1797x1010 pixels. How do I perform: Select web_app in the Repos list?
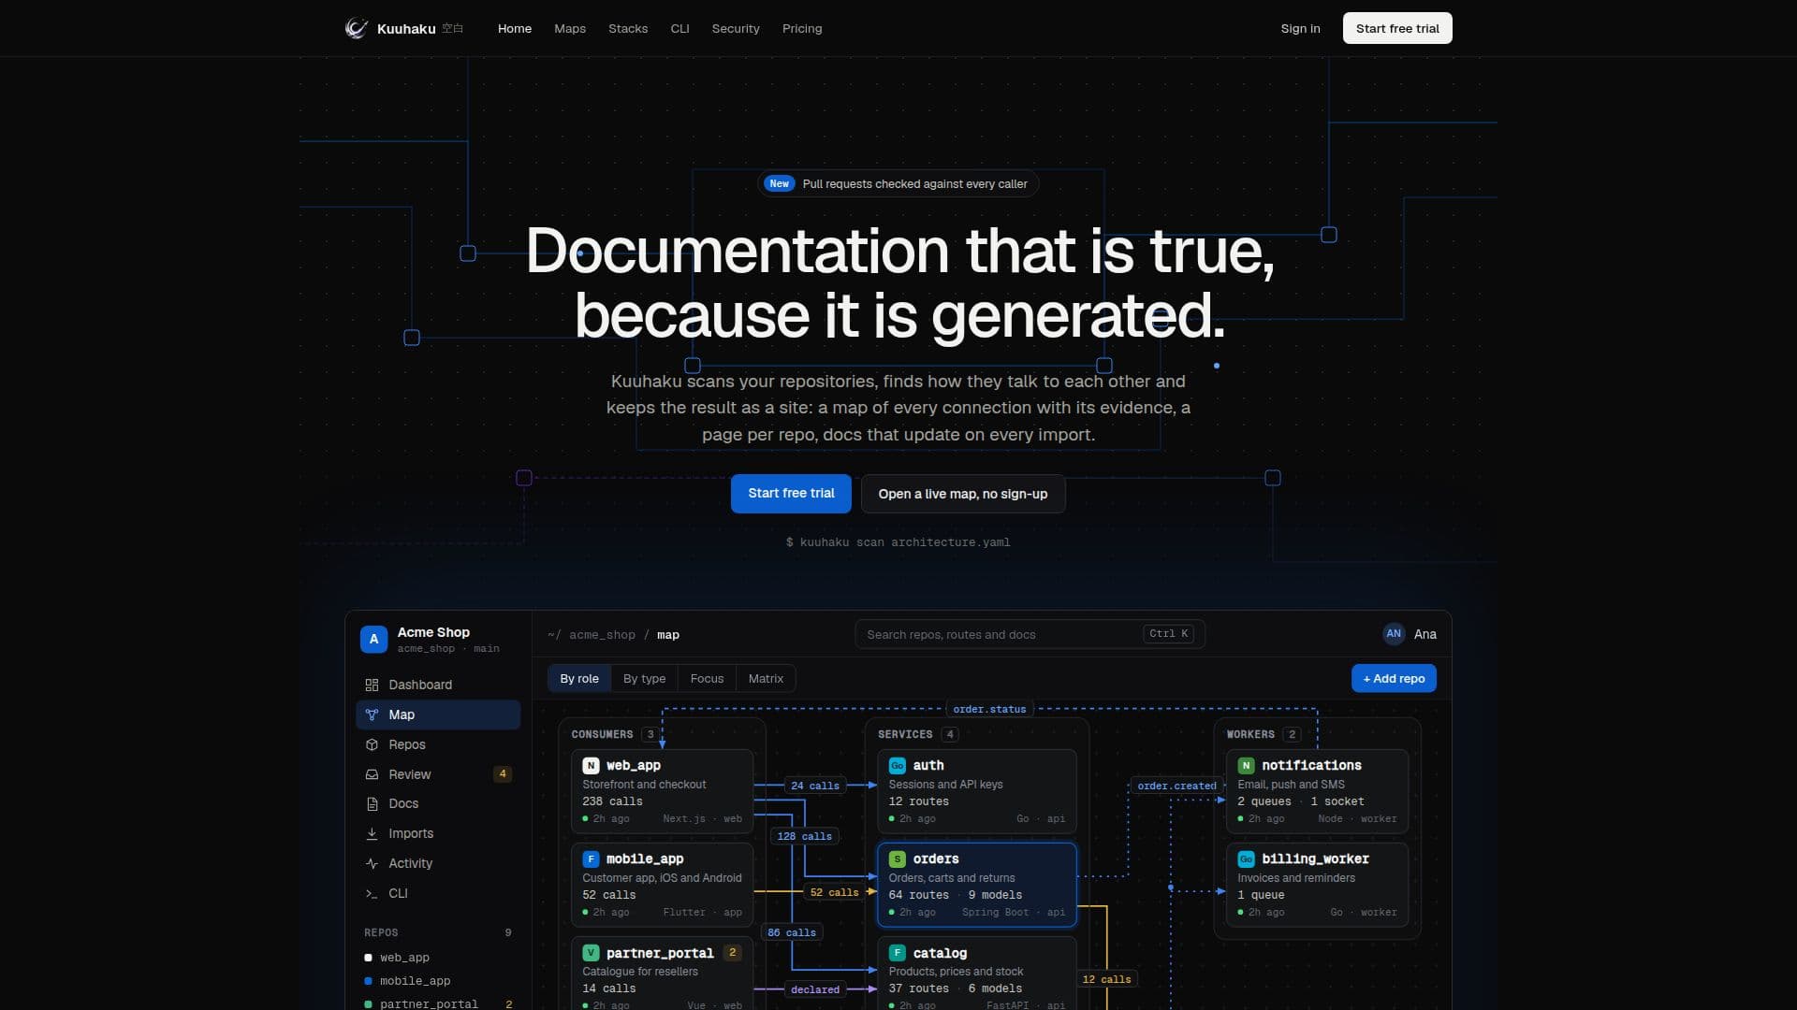click(x=404, y=958)
